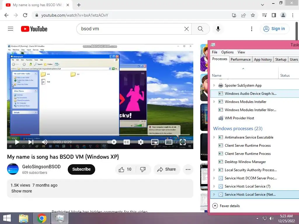Switch to miniplayer mode

coord(154,142)
